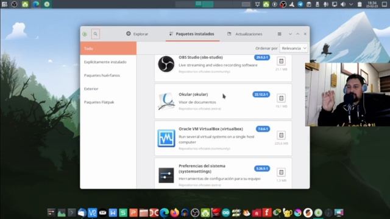Open WPS Spreadsheets 'S' icon in dock
Viewport: 390px width, 219px height.
point(123,212)
